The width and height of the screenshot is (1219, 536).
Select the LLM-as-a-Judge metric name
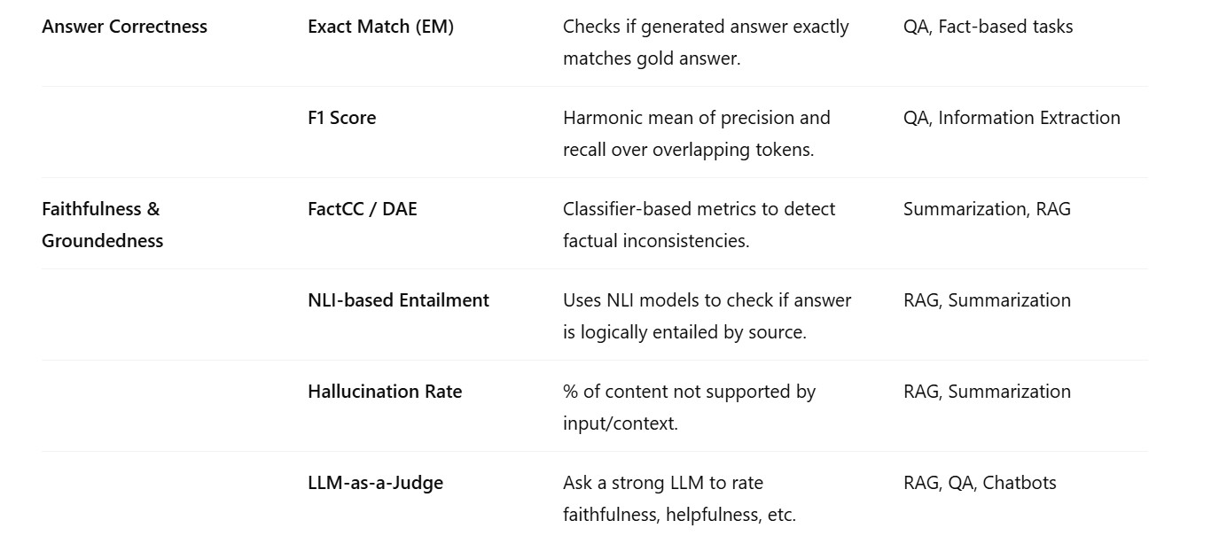[x=375, y=483]
